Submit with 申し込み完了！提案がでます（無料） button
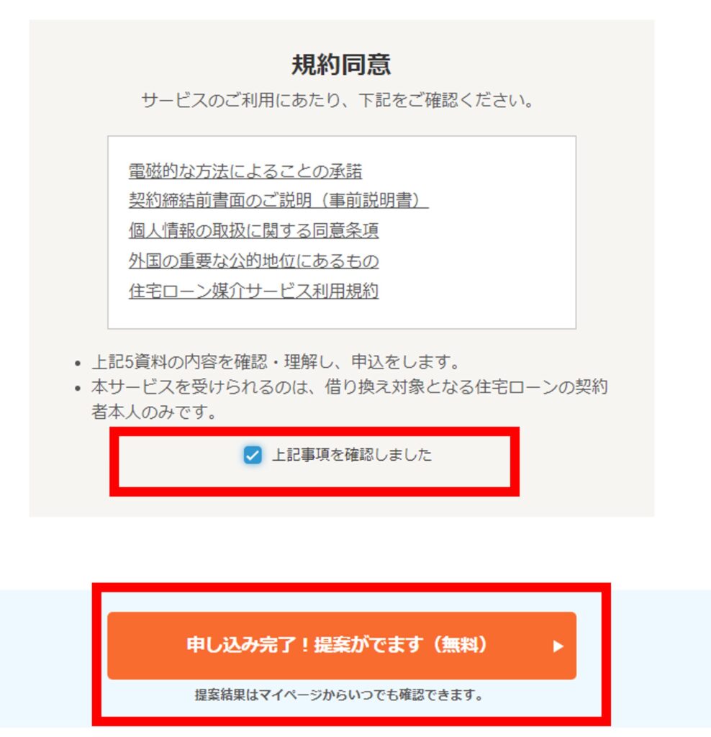 point(342,646)
